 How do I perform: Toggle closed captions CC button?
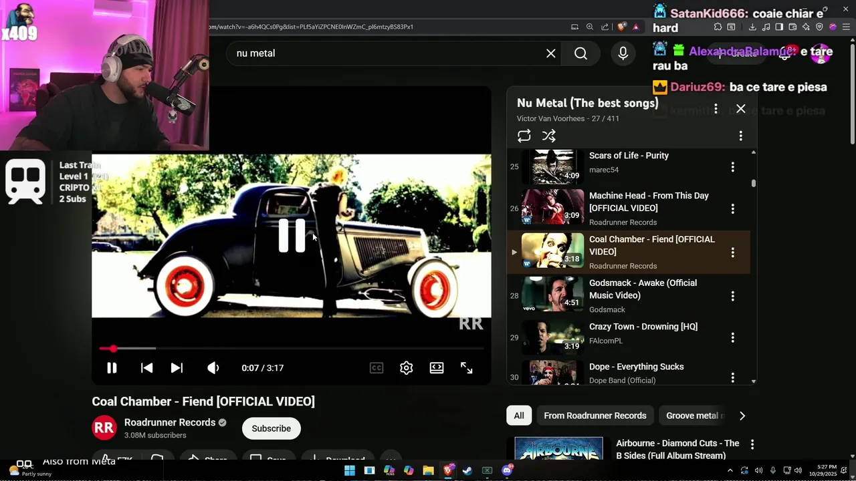click(377, 367)
